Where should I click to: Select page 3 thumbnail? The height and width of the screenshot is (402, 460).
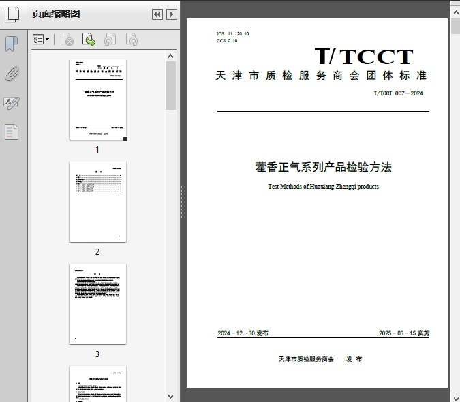pyautogui.click(x=97, y=304)
